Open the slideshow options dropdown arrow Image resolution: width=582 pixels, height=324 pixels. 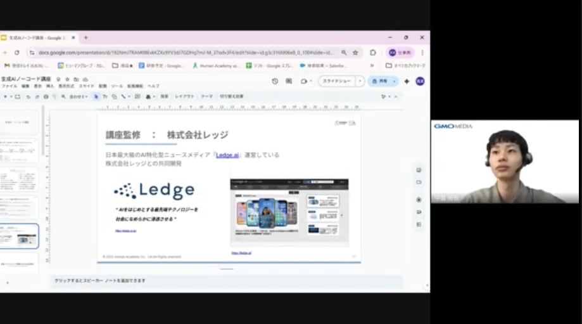360,81
